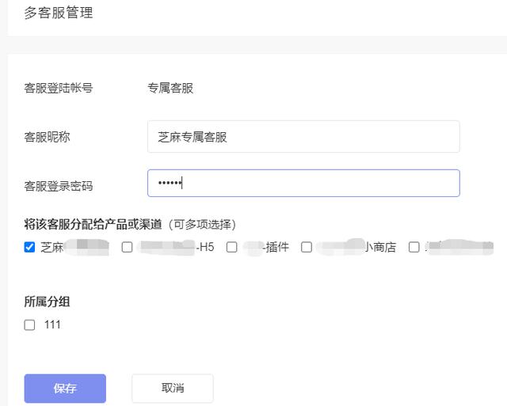Image resolution: width=507 pixels, height=406 pixels.
Task: Check the 小商店 channel checkbox
Action: tap(307, 248)
